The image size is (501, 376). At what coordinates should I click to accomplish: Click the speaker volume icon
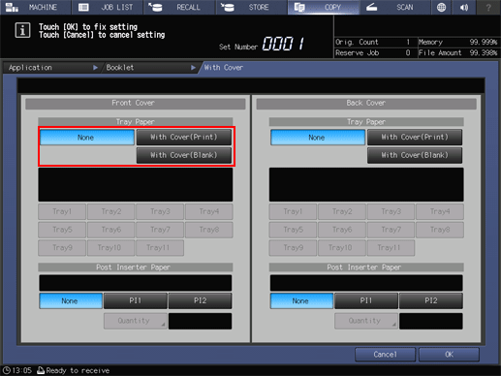point(464,7)
